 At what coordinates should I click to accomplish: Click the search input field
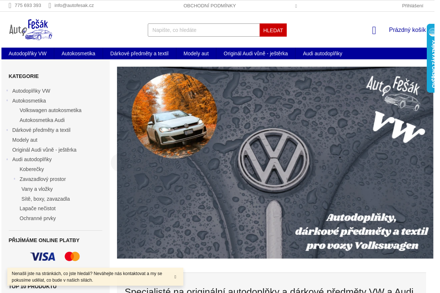click(x=203, y=30)
